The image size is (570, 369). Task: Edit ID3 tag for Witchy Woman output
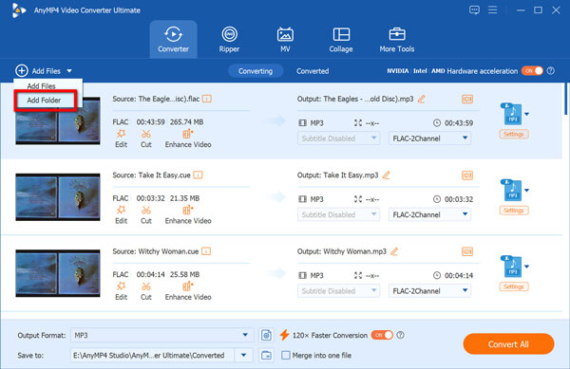467,251
